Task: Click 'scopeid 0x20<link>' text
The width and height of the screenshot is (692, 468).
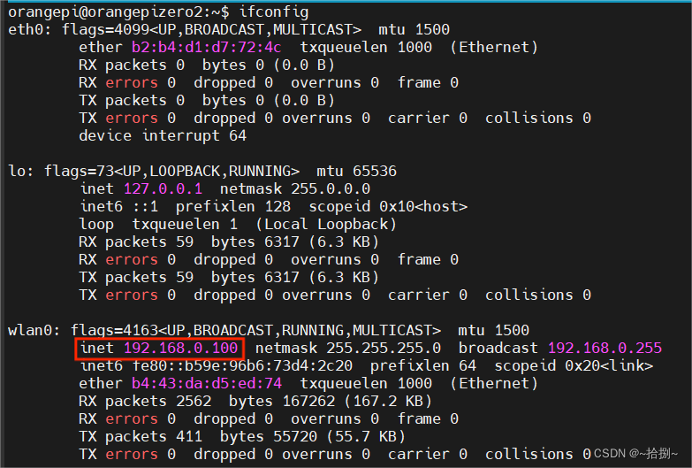Action: (574, 366)
